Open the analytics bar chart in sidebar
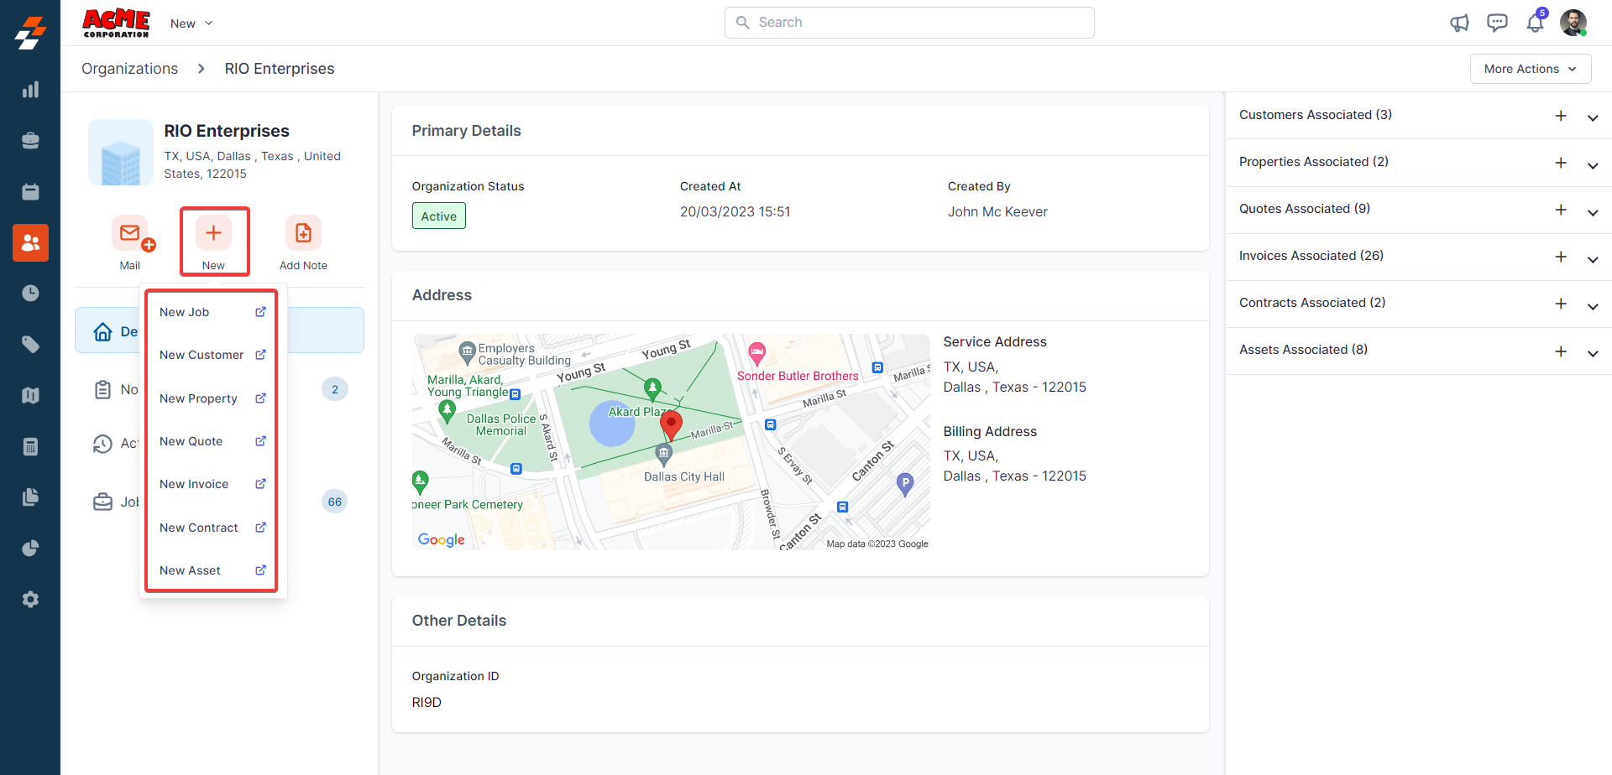1612x775 pixels. click(x=30, y=90)
